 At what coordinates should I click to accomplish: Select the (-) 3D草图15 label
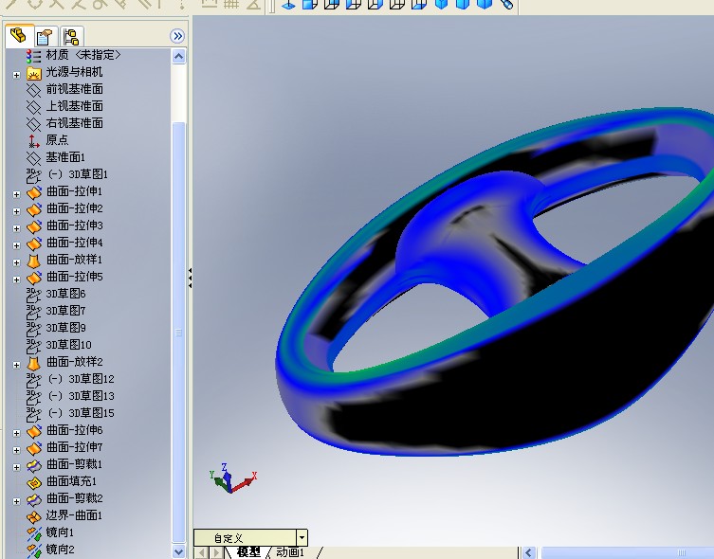tap(81, 413)
